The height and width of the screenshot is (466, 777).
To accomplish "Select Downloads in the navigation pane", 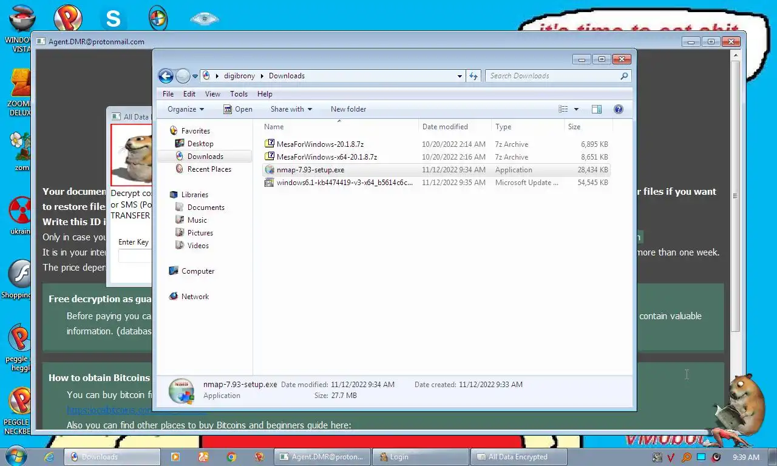I will click(205, 157).
